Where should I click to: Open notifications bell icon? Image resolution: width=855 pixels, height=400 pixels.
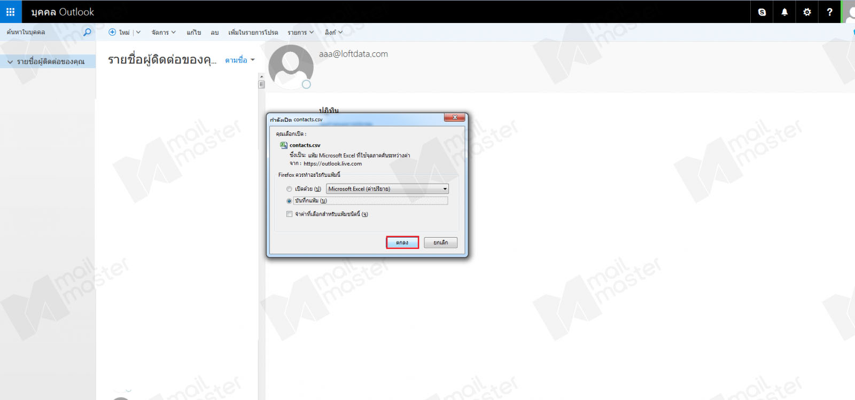pyautogui.click(x=784, y=12)
